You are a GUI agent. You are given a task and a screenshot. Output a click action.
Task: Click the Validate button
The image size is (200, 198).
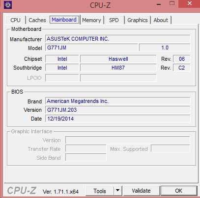(x=142, y=191)
